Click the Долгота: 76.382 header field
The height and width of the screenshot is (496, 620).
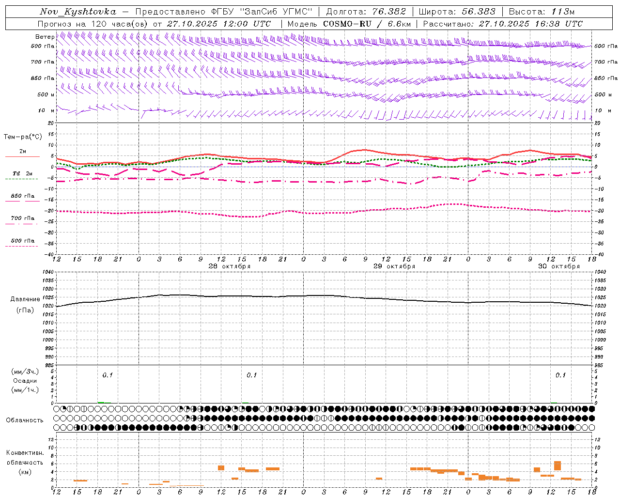click(x=366, y=12)
